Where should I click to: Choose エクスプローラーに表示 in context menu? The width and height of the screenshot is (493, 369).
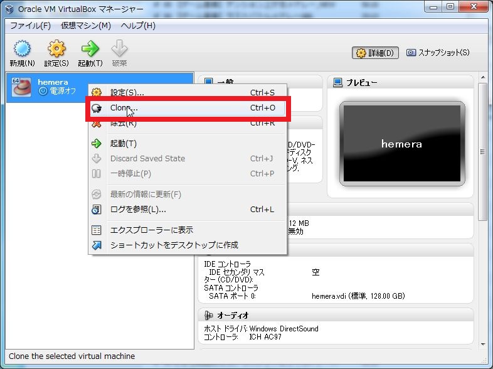[188, 230]
